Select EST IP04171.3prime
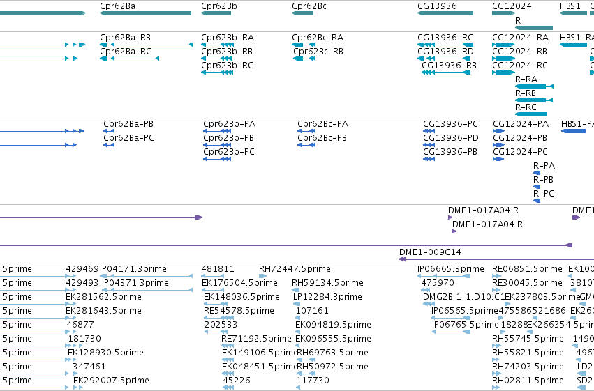 [x=146, y=277]
